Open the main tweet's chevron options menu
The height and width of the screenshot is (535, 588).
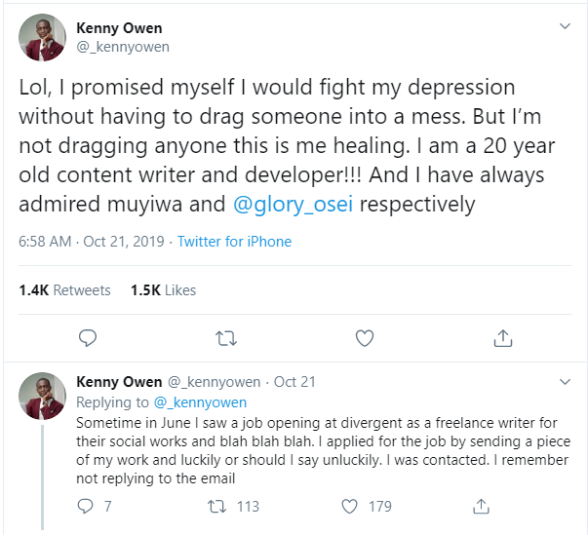565,26
